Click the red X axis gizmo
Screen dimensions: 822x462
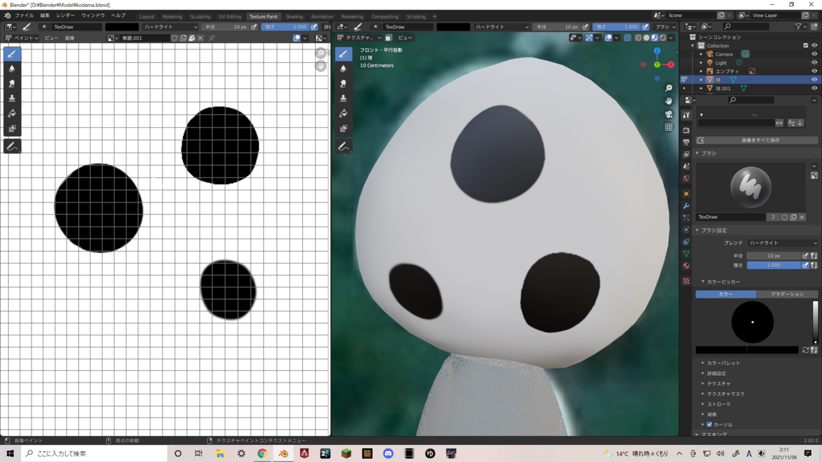click(671, 64)
